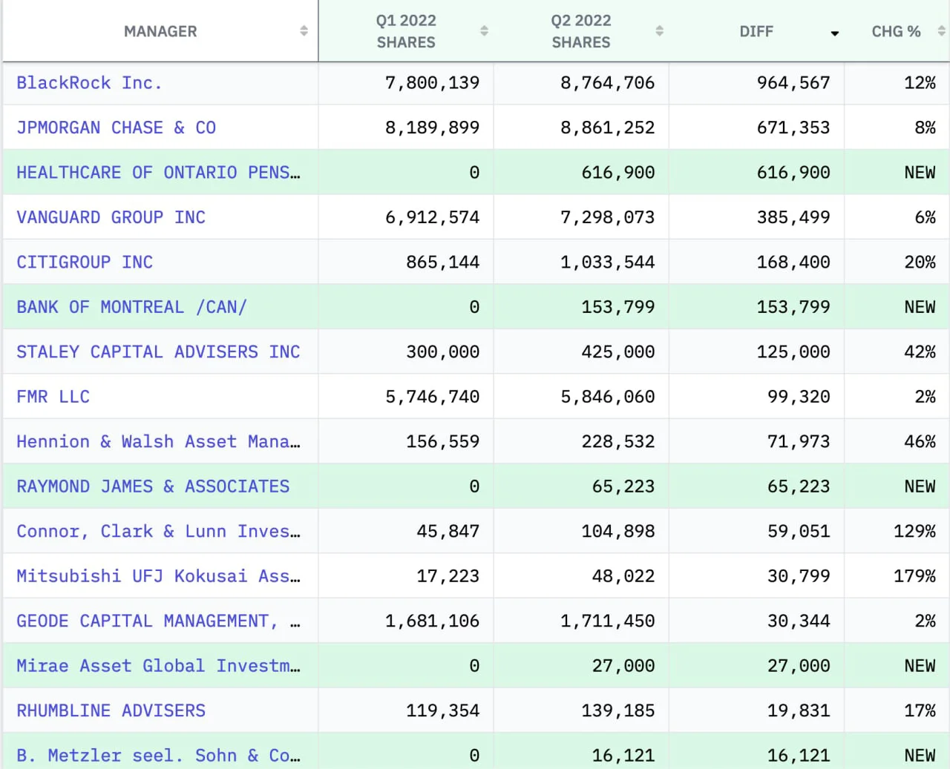Toggle the DIFF column descending sort arrow
The width and height of the screenshot is (950, 769).
834,33
